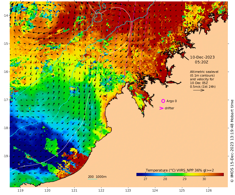Click the latitude axis label -17
This screenshot has width=235, height=195.
tap(5, 100)
